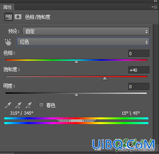Click the 315° / 345° range readout

pyautogui.click(x=22, y=113)
